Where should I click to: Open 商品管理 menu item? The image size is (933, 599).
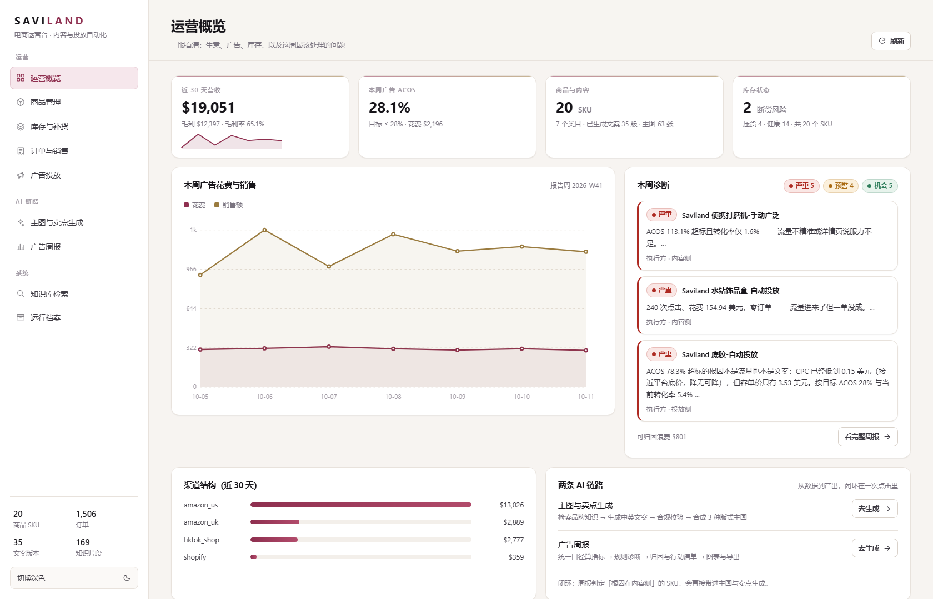(x=74, y=102)
